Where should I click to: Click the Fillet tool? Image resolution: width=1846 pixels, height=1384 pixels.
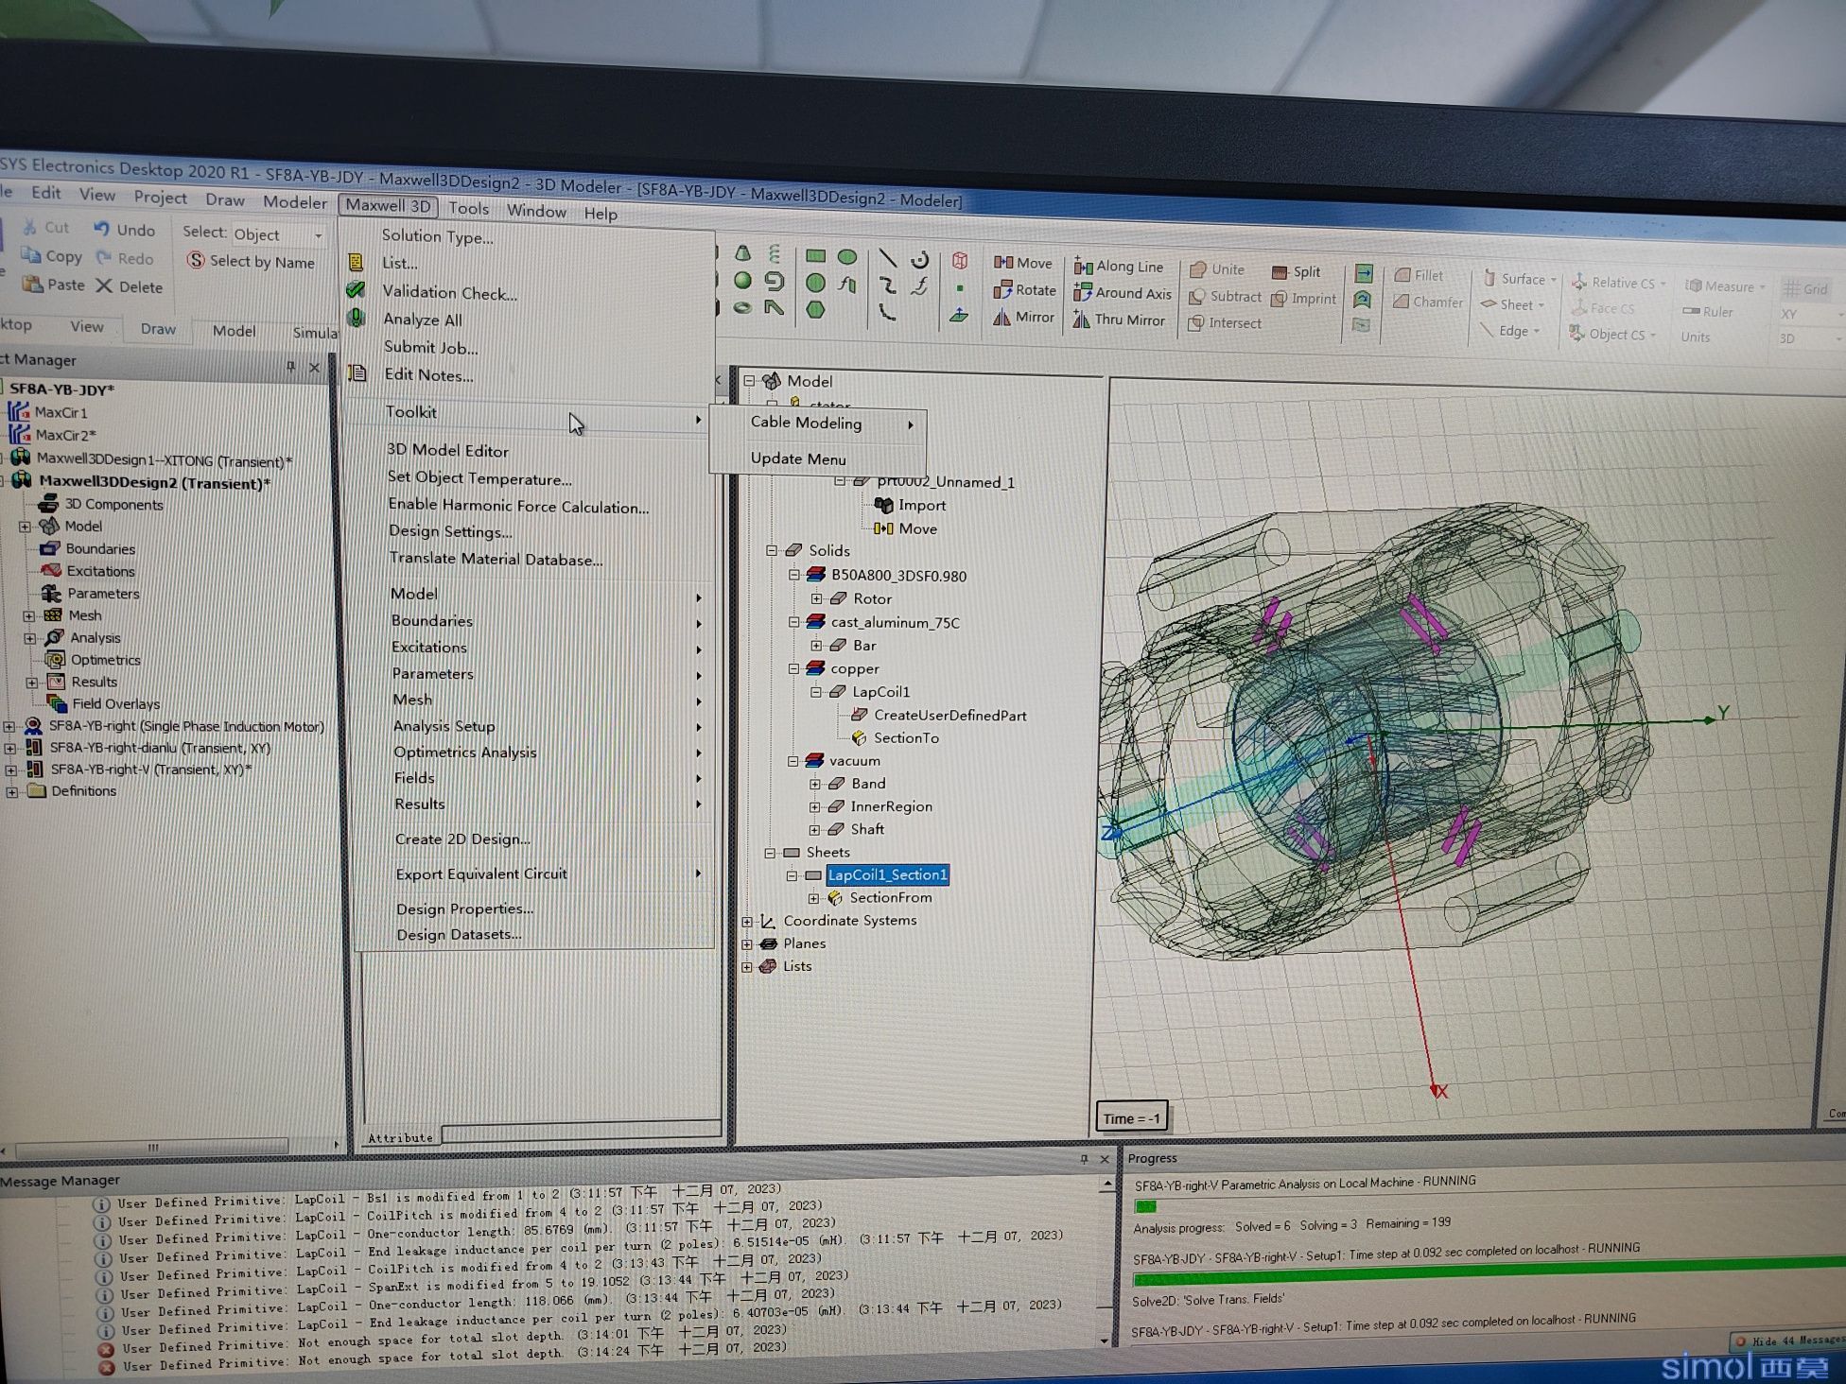point(1419,275)
